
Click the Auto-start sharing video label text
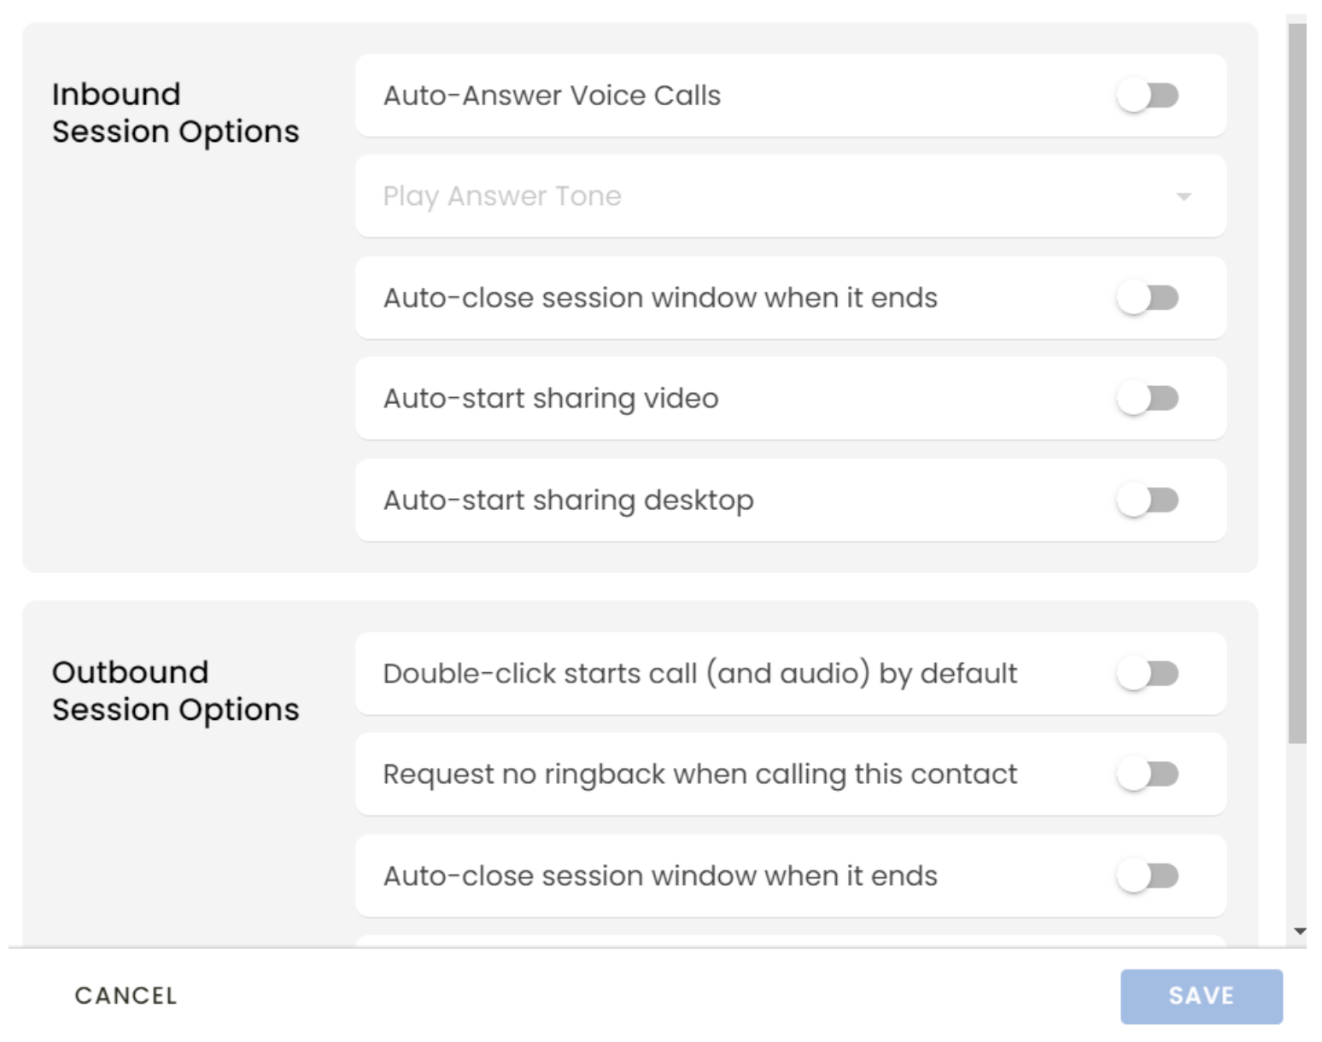click(551, 399)
